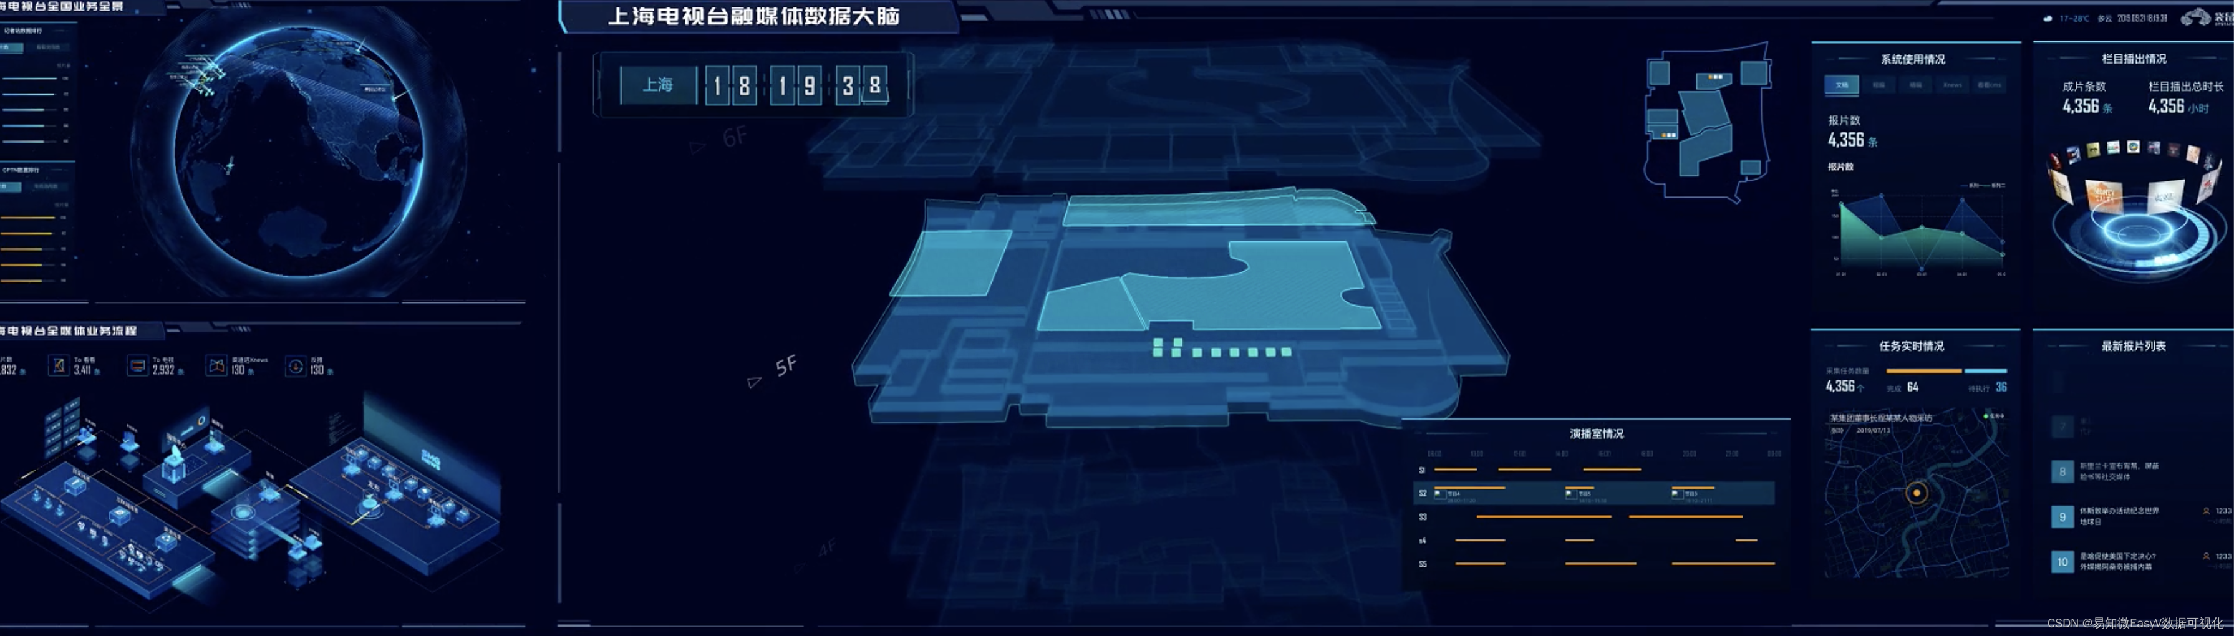Click the orange location marker on map
The height and width of the screenshot is (636, 2234).
(x=1917, y=493)
